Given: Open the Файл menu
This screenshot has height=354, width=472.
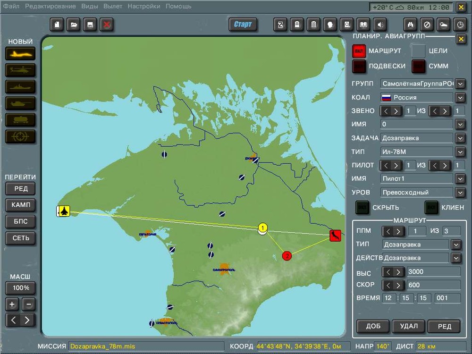Looking at the screenshot, I should point(11,6).
